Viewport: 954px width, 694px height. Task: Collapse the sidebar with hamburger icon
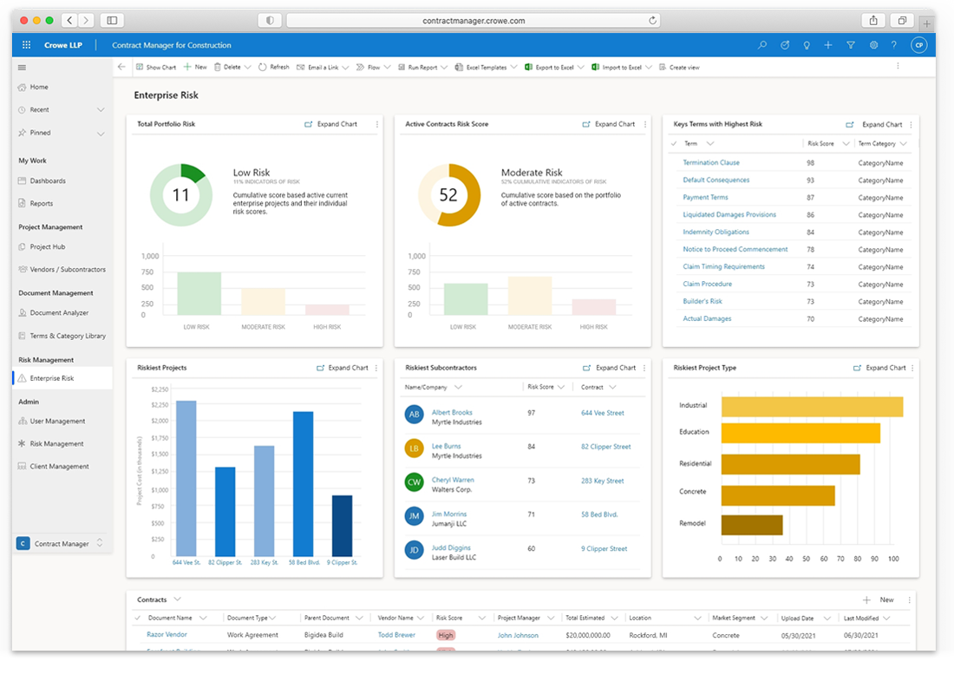[x=23, y=67]
